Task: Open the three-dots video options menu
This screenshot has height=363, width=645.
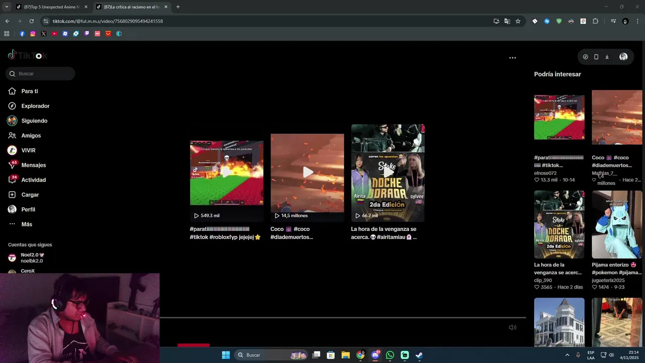Action: pyautogui.click(x=512, y=58)
